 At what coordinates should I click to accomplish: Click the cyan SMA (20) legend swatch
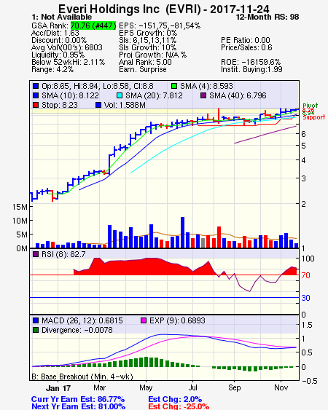click(x=120, y=95)
